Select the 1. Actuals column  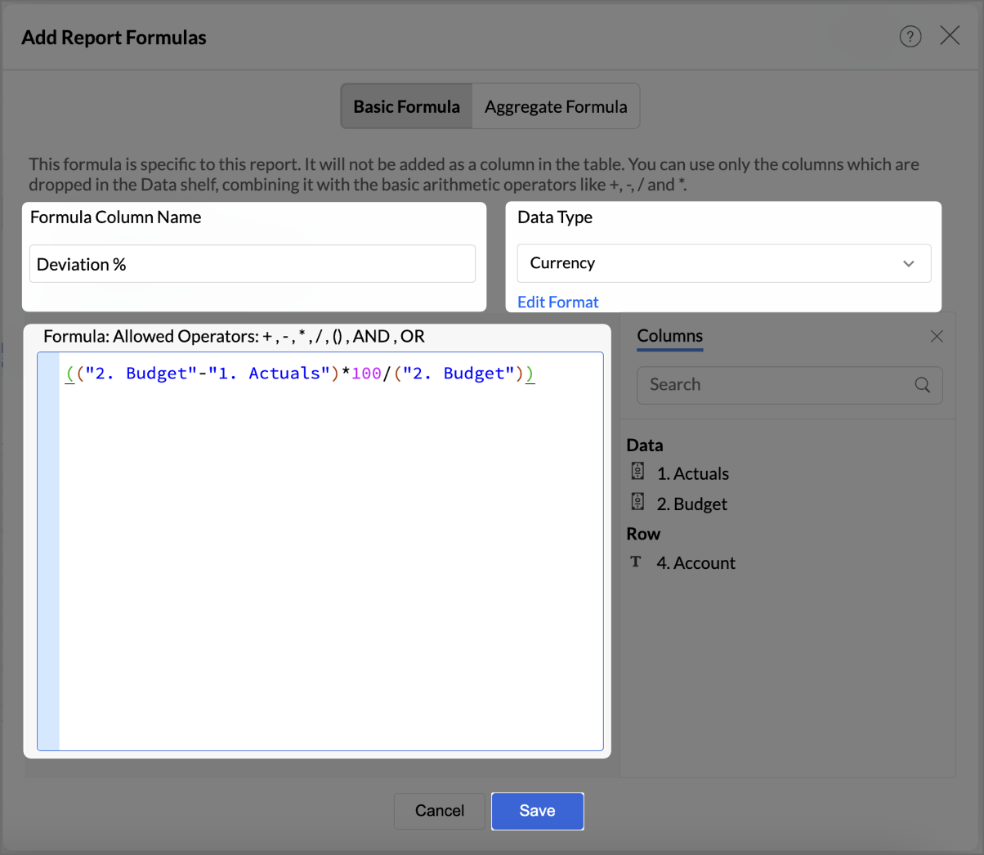coord(693,474)
